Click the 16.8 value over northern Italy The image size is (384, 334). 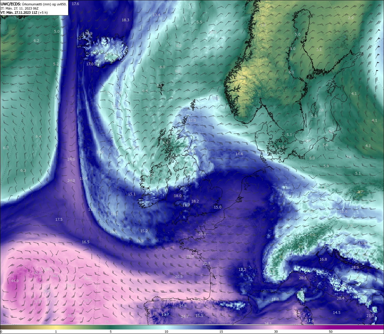(x=323, y=259)
